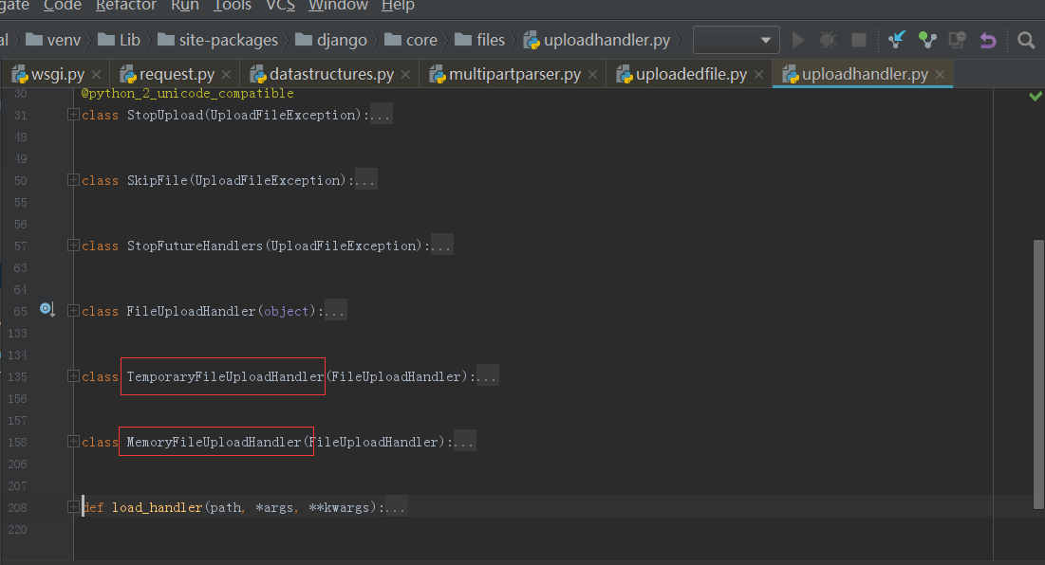Click the uploadhandler.py breadcrumb item
The height and width of the screenshot is (565, 1045).
tap(596, 40)
